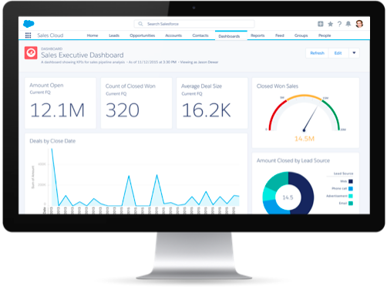Open the help question mark icon
The image size is (387, 290).
pyautogui.click(x=339, y=24)
